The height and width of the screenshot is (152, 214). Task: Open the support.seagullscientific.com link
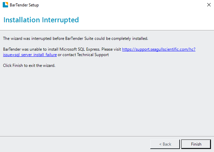tap(159, 49)
